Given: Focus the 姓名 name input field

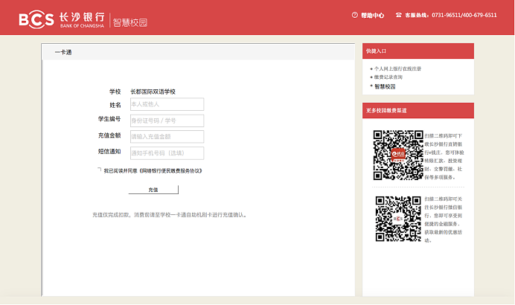Looking at the screenshot, I should coord(167,104).
